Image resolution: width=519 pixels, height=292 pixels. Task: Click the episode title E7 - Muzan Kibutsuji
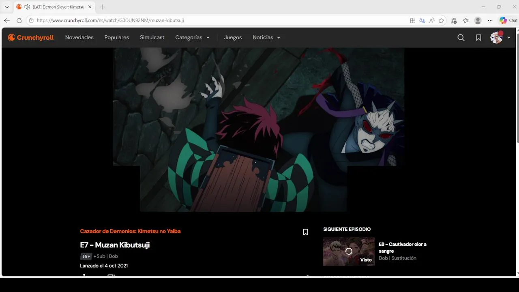115,245
